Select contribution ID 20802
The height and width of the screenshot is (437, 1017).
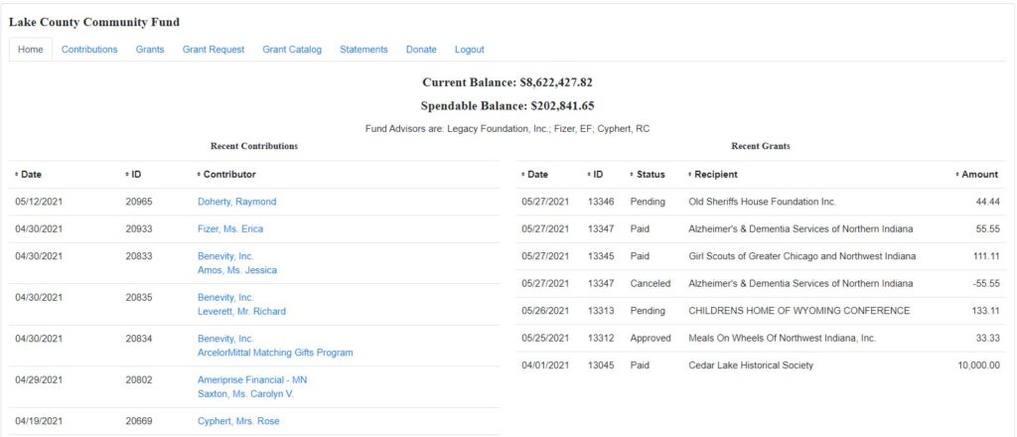click(139, 380)
